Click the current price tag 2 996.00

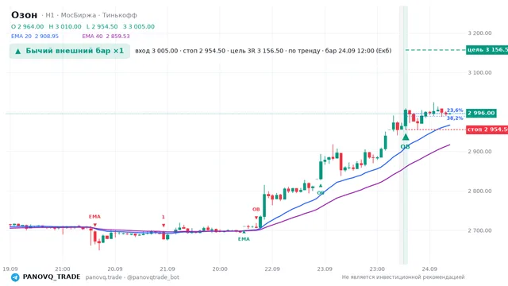(x=481, y=113)
